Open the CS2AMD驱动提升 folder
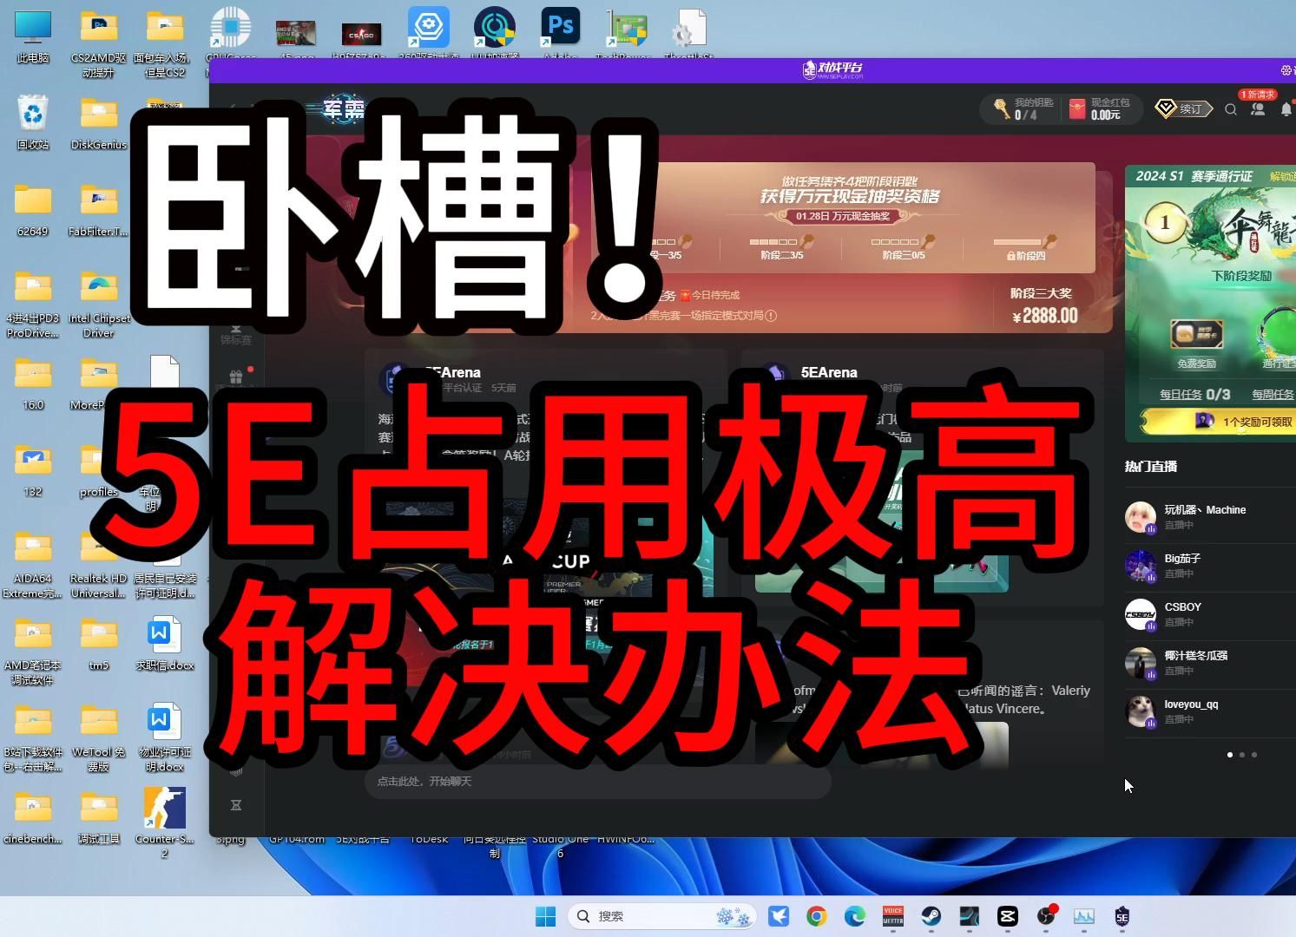The width and height of the screenshot is (1296, 937). tap(99, 43)
